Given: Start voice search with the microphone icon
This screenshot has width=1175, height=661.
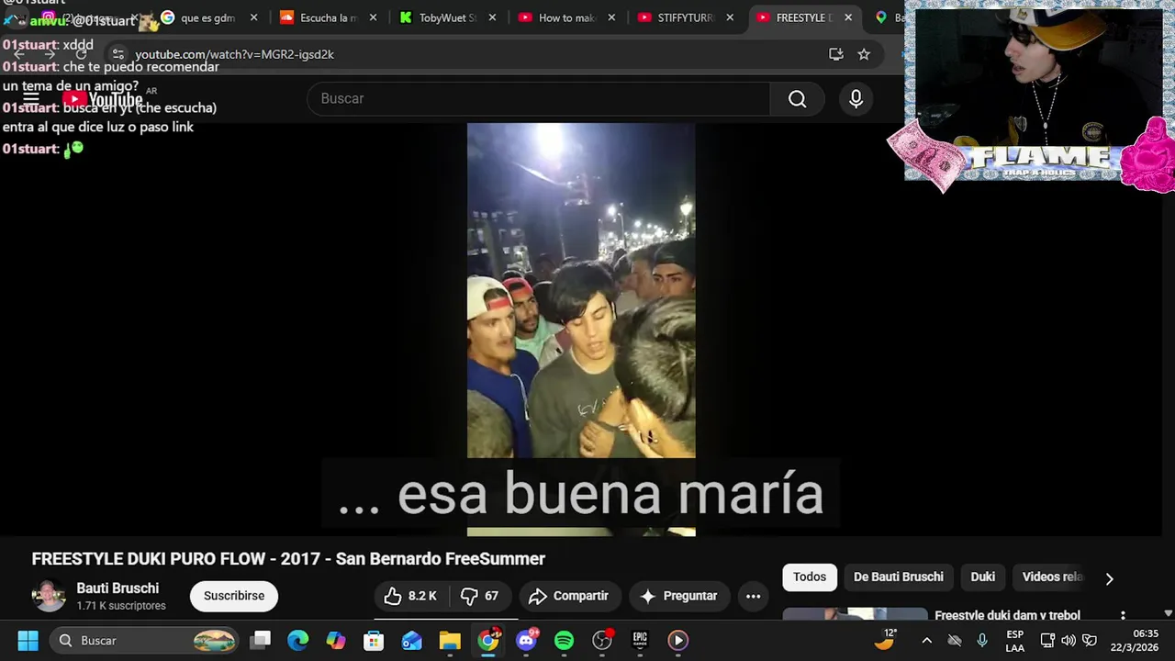Looking at the screenshot, I should pos(856,99).
